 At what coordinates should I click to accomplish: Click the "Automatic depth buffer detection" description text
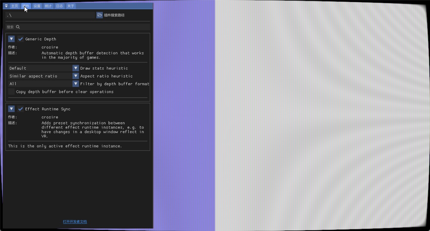coord(93,55)
